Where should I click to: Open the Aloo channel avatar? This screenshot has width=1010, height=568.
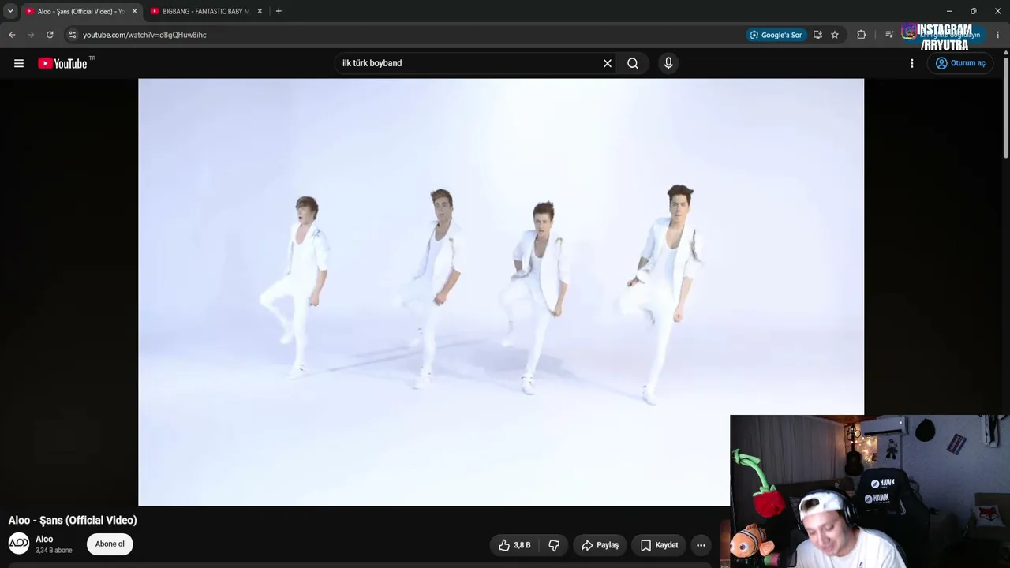click(x=19, y=544)
